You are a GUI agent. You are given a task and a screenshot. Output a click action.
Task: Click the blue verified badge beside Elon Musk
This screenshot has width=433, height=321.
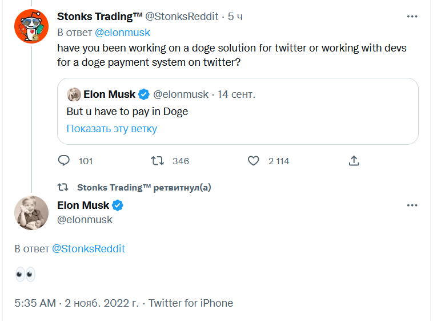click(118, 205)
